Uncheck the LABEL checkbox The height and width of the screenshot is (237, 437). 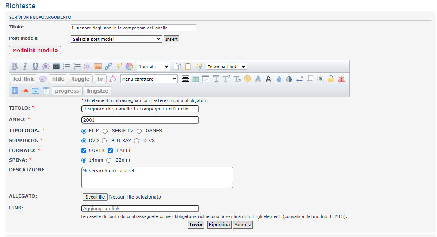click(111, 151)
